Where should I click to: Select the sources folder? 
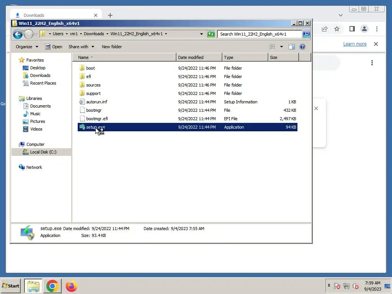(x=187, y=85)
